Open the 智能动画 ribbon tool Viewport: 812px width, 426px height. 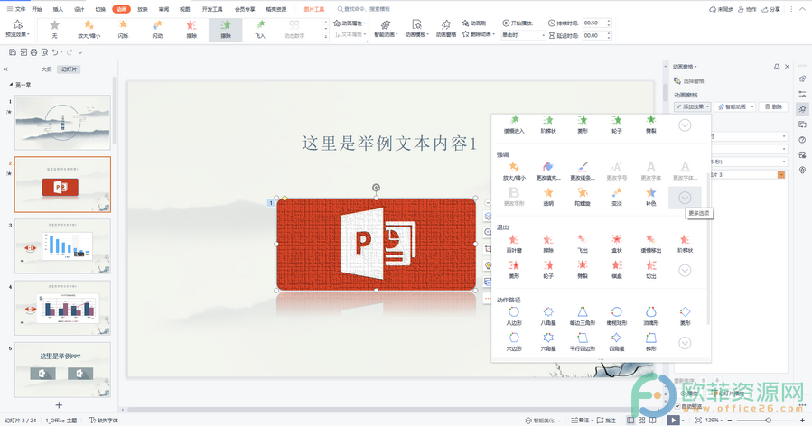click(x=386, y=29)
